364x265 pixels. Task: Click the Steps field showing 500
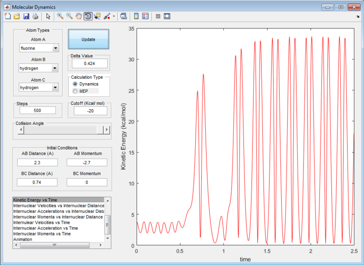pos(38,110)
